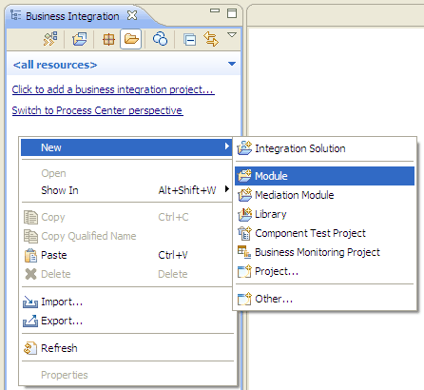
Task: Click Switch to Process Center perspective link
Action: click(x=98, y=110)
